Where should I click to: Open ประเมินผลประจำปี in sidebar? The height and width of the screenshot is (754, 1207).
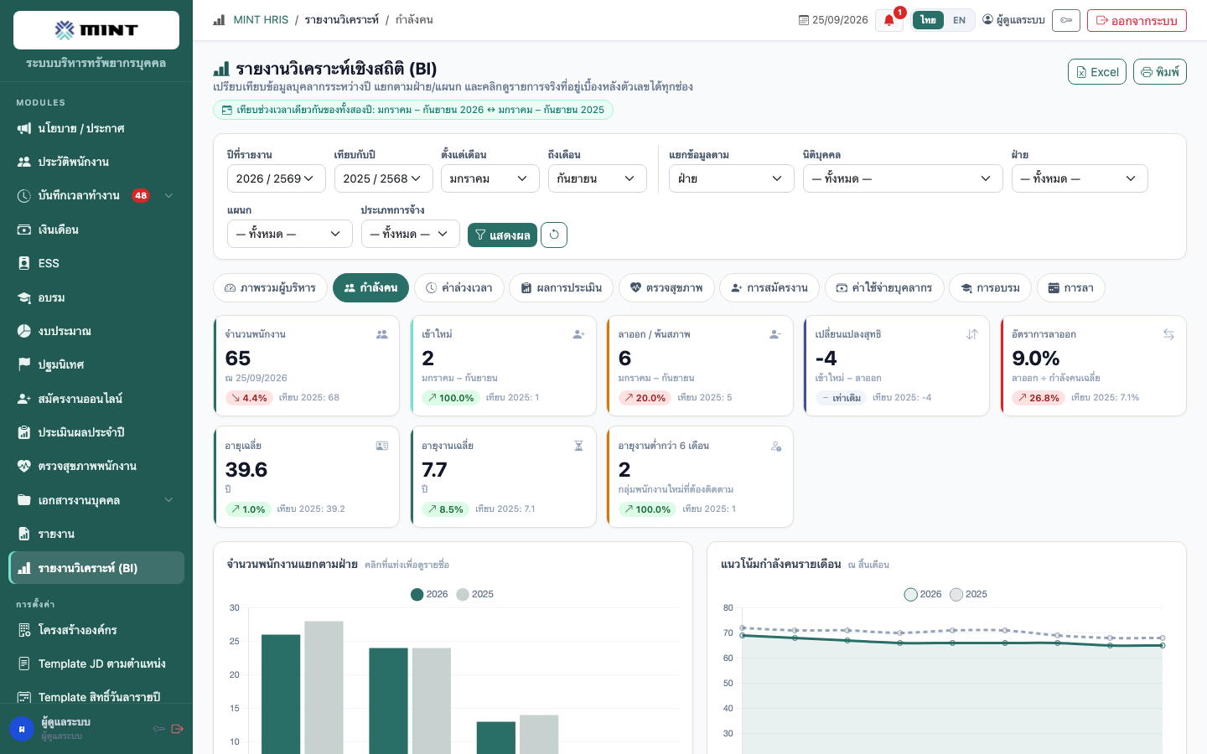point(96,432)
